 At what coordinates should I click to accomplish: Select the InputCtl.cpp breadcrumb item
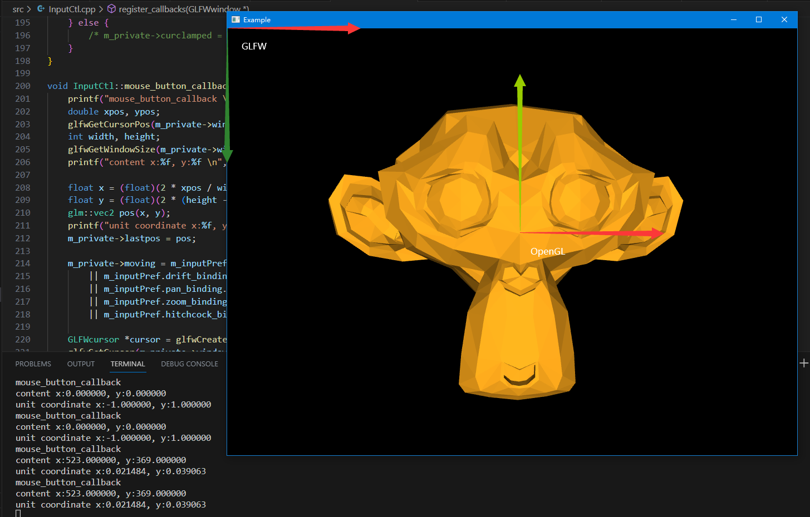click(x=66, y=9)
